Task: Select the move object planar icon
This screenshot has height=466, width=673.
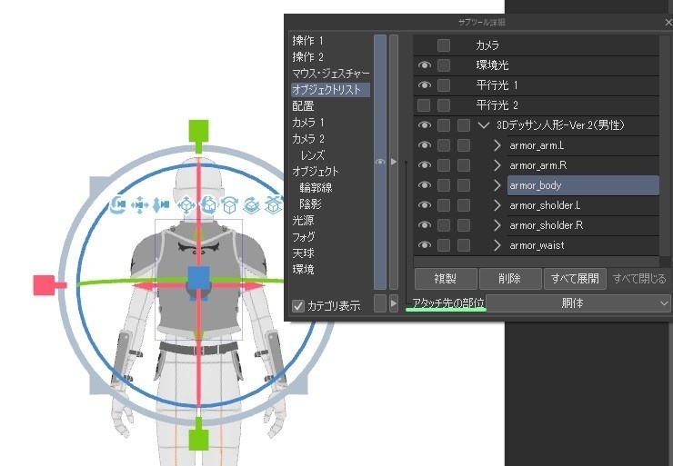Action: [186, 205]
